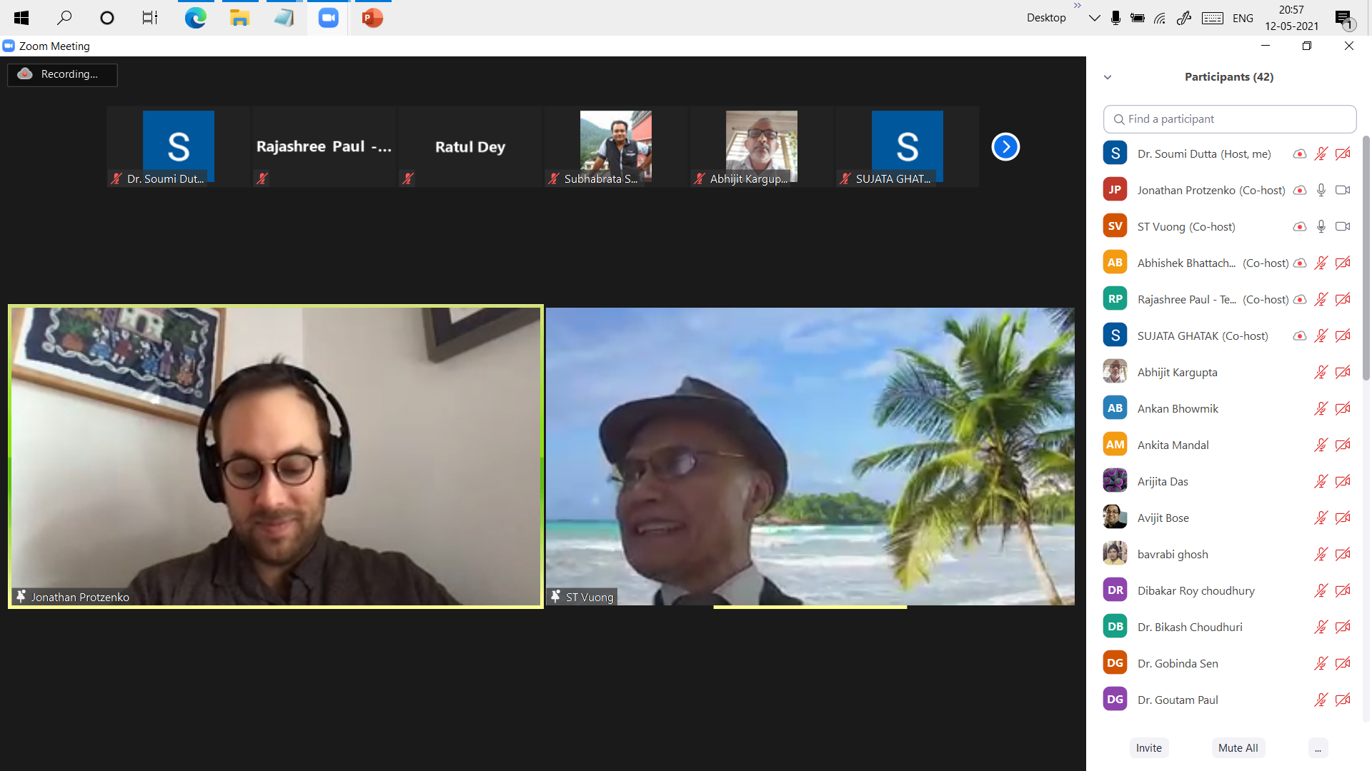Click the Mute All button
This screenshot has width=1372, height=771.
(1238, 748)
